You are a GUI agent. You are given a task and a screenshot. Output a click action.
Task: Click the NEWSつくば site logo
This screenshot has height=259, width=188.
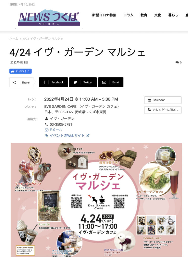click(49, 17)
